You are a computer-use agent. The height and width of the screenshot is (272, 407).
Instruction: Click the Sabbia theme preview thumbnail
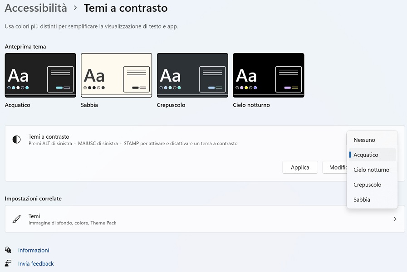click(x=116, y=75)
